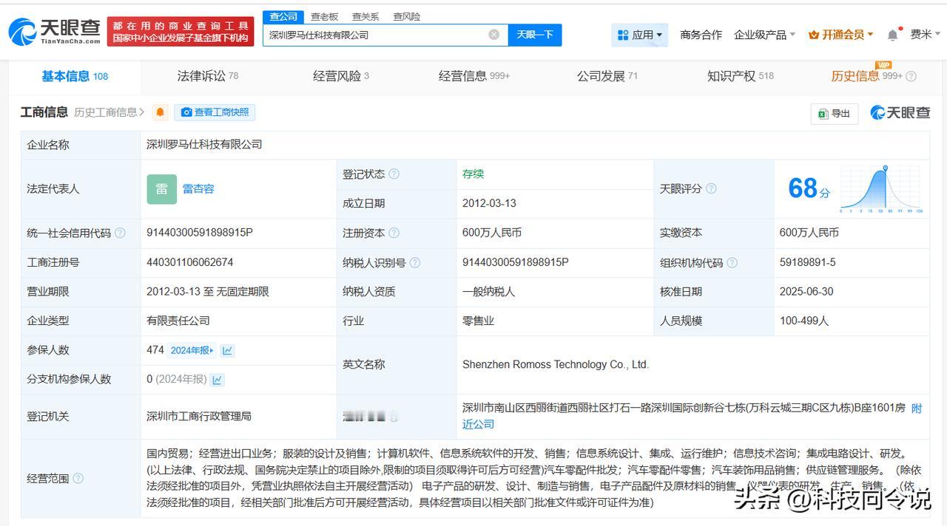Click the 核准日期 value 2025-06-30
The height and width of the screenshot is (526, 947).
click(x=806, y=291)
